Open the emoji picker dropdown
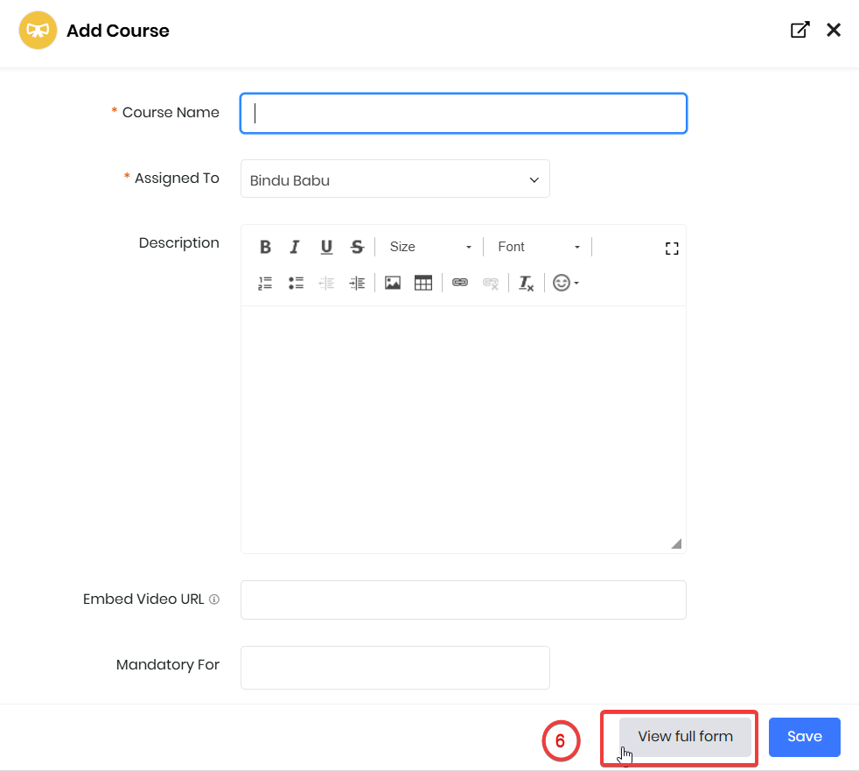This screenshot has width=859, height=771. (565, 283)
